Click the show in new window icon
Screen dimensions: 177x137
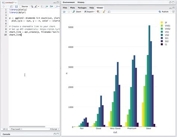tap(11, 6)
